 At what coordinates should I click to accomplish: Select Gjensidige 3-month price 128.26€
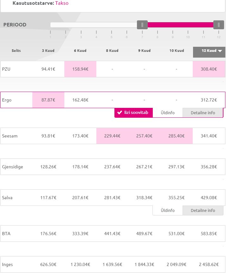point(48,167)
